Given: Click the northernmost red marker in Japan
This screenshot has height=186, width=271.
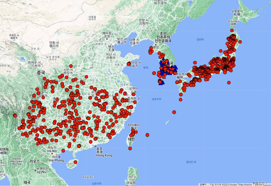Looking at the screenshot, I should click(x=232, y=30).
